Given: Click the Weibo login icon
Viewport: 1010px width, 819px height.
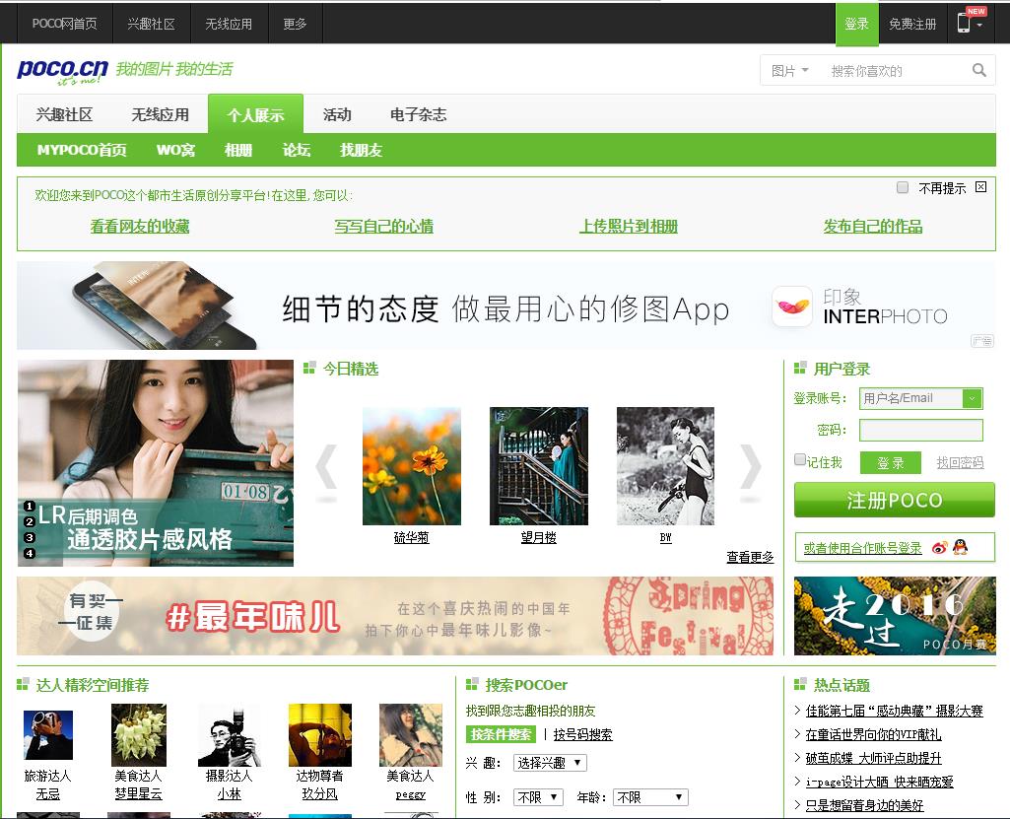Looking at the screenshot, I should 940,548.
